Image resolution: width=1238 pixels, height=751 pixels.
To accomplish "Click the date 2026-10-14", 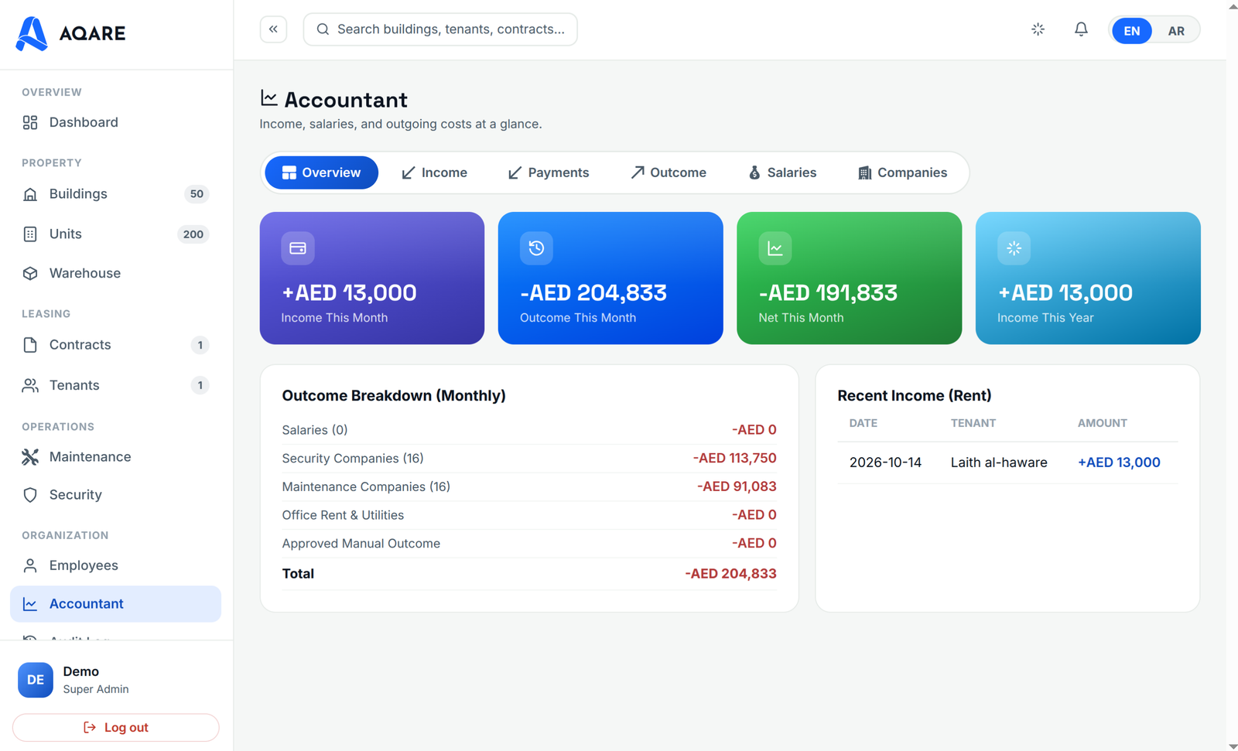I will (885, 463).
